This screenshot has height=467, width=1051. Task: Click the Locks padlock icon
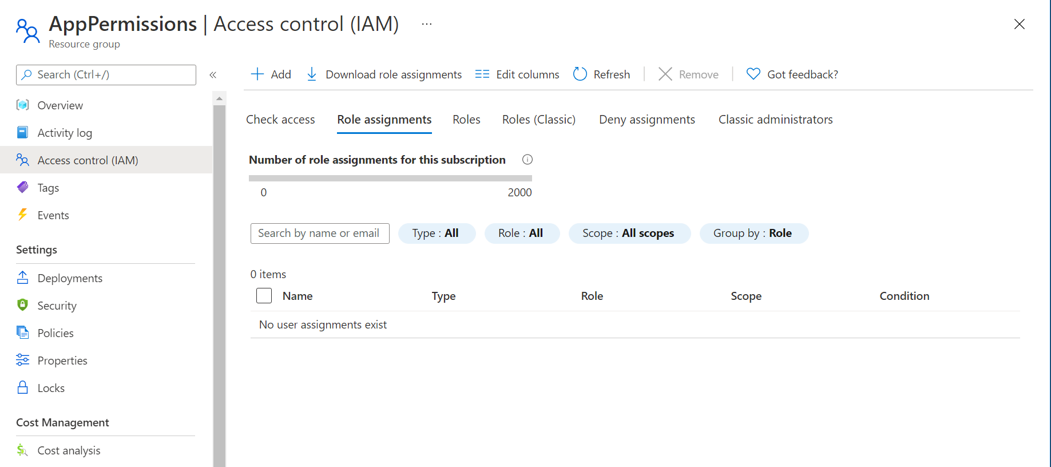point(22,387)
